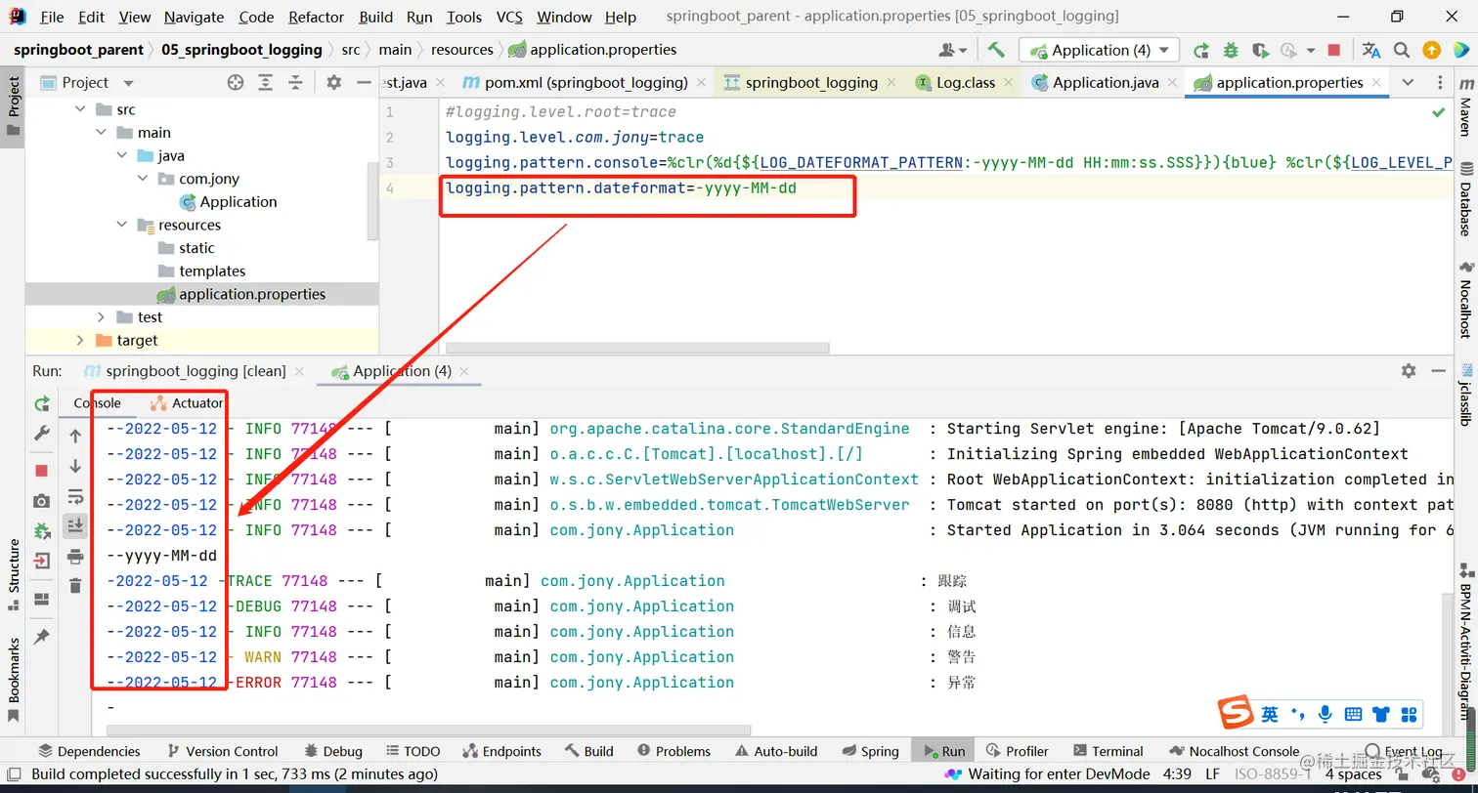Switch to the Log.class editor tab
This screenshot has width=1478, height=793.
point(964,83)
